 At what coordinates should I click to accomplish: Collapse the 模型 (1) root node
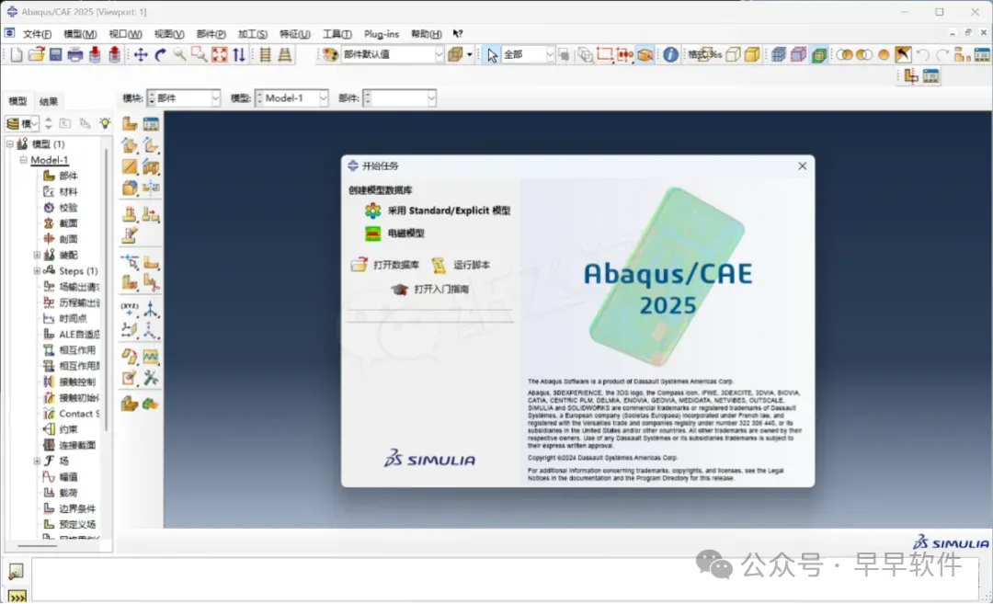tap(10, 143)
